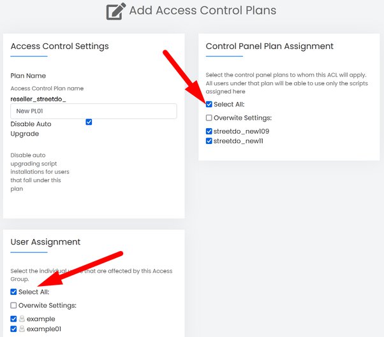Click the user avatar icon next to example
The height and width of the screenshot is (337, 384).
(22, 319)
